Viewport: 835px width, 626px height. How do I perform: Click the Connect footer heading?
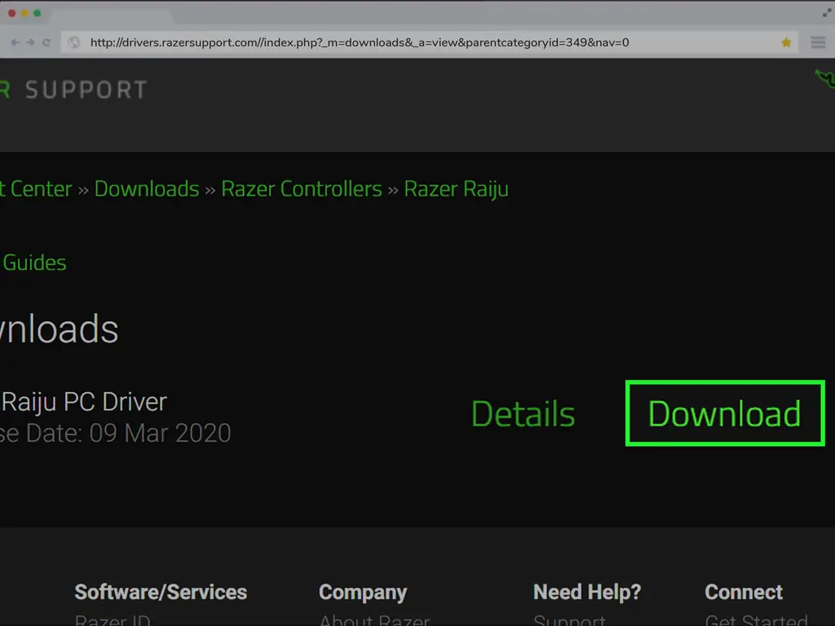[744, 592]
